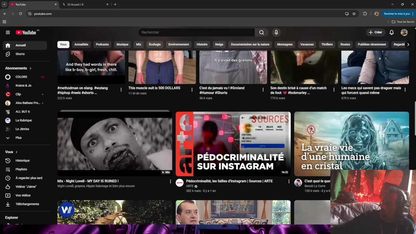Expand Plus to show more subscriptions
Screen dimensions: 416x234
[x=25, y=138]
